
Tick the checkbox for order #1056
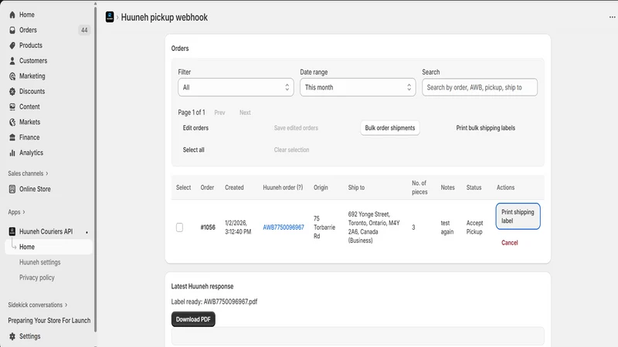point(179,227)
